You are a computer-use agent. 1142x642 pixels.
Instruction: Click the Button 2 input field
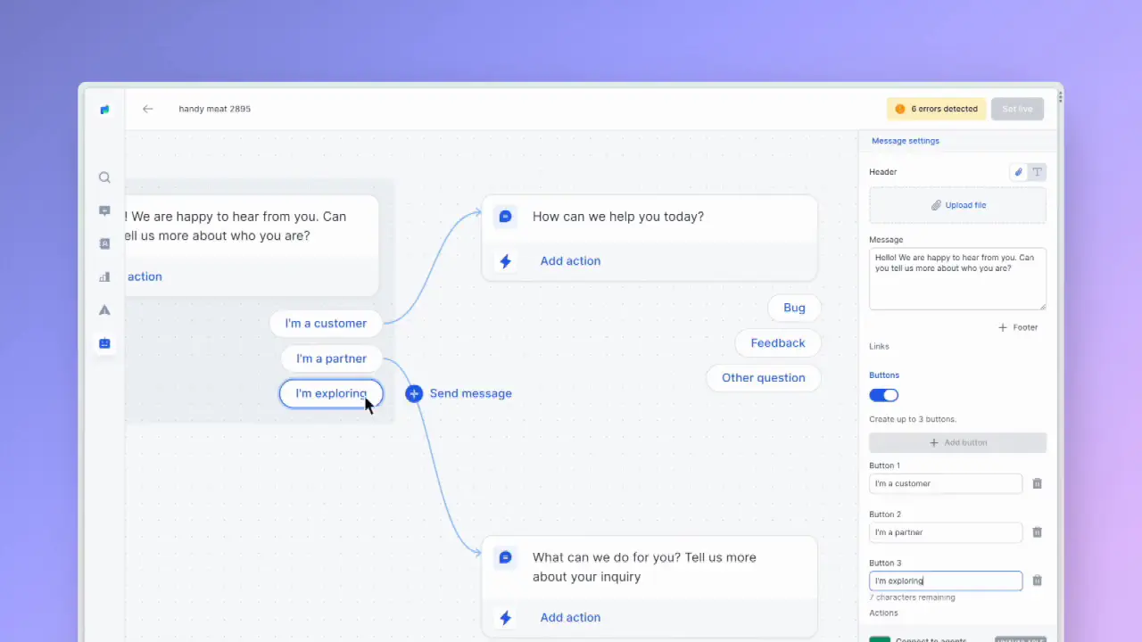tap(946, 532)
